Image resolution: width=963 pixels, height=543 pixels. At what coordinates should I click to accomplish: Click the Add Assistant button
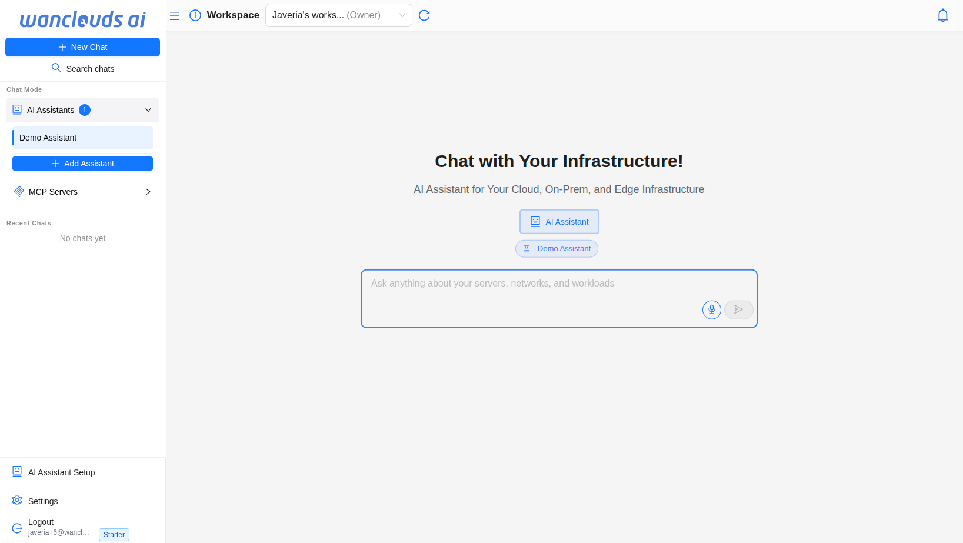point(82,164)
